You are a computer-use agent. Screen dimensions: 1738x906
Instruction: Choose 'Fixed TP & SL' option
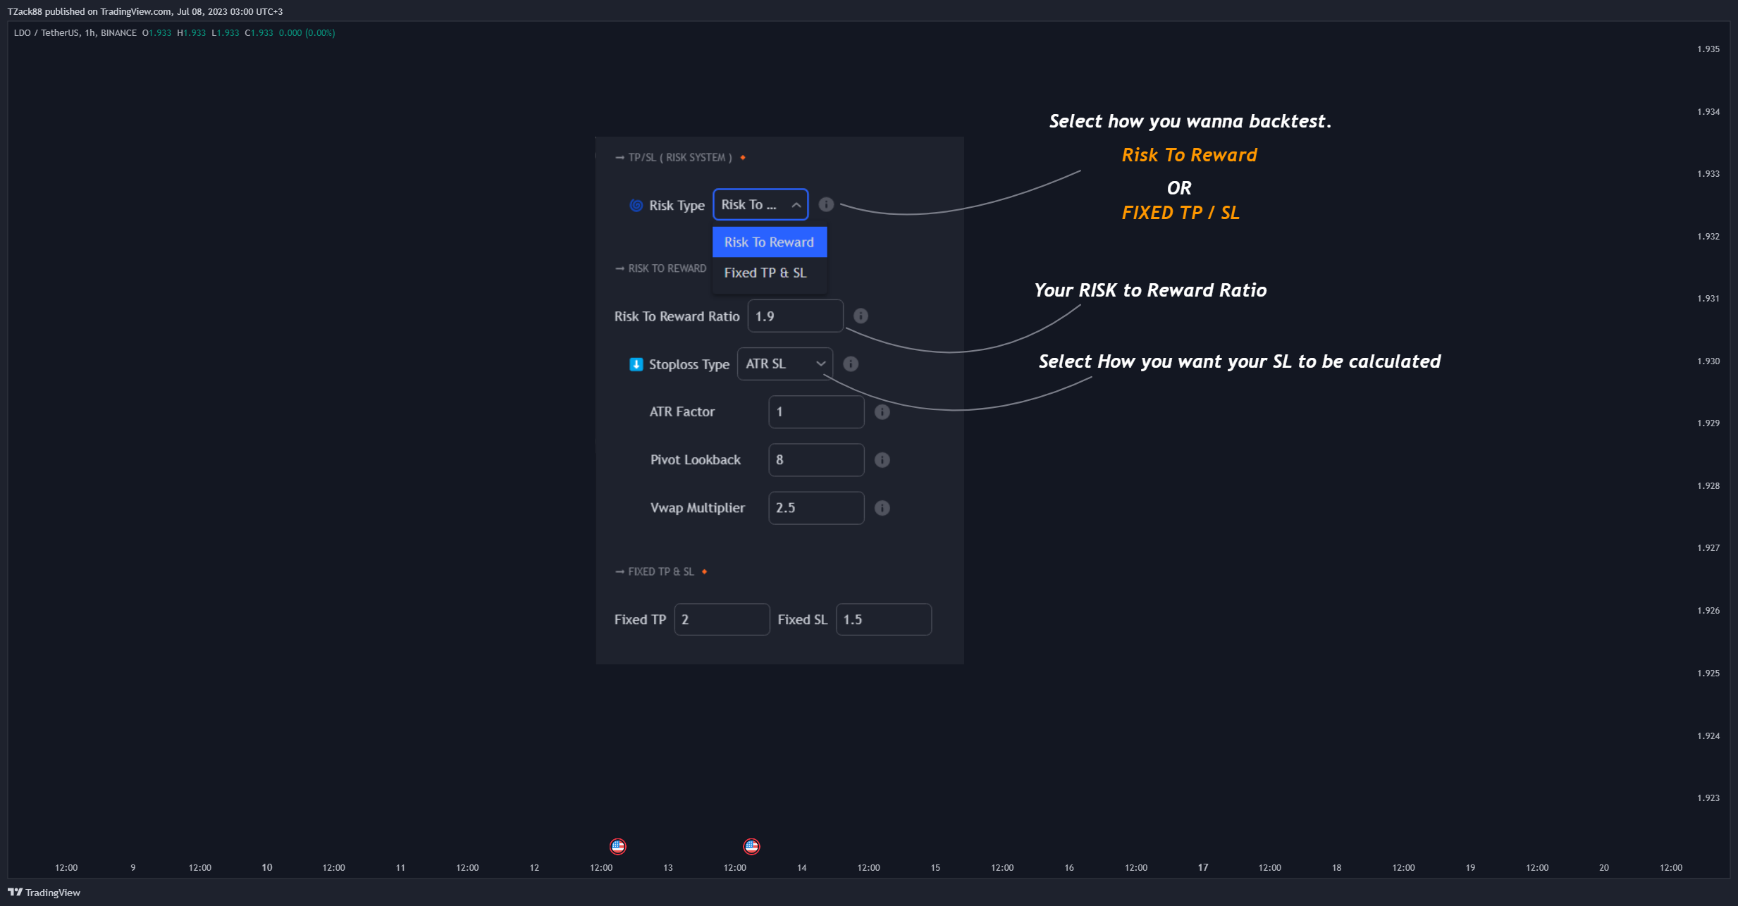pos(770,273)
